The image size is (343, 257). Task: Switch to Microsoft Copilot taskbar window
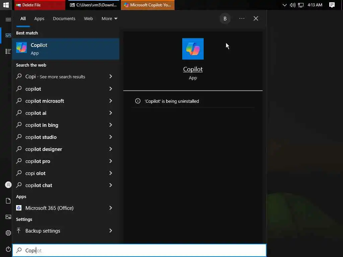coord(148,5)
